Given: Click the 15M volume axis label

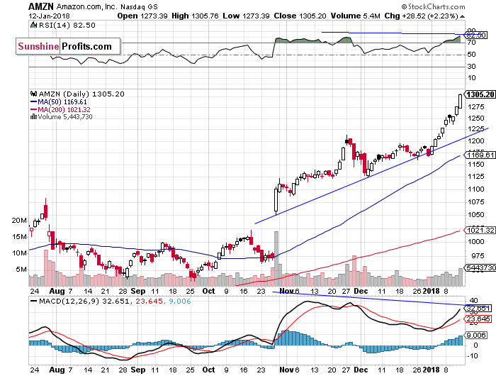Looking at the screenshot, I should tap(20, 237).
